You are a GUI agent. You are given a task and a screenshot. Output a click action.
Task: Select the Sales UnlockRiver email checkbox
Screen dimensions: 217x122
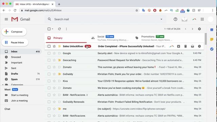[49, 46]
